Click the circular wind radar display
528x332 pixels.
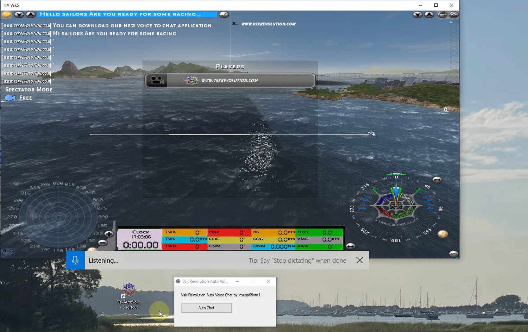tap(58, 217)
